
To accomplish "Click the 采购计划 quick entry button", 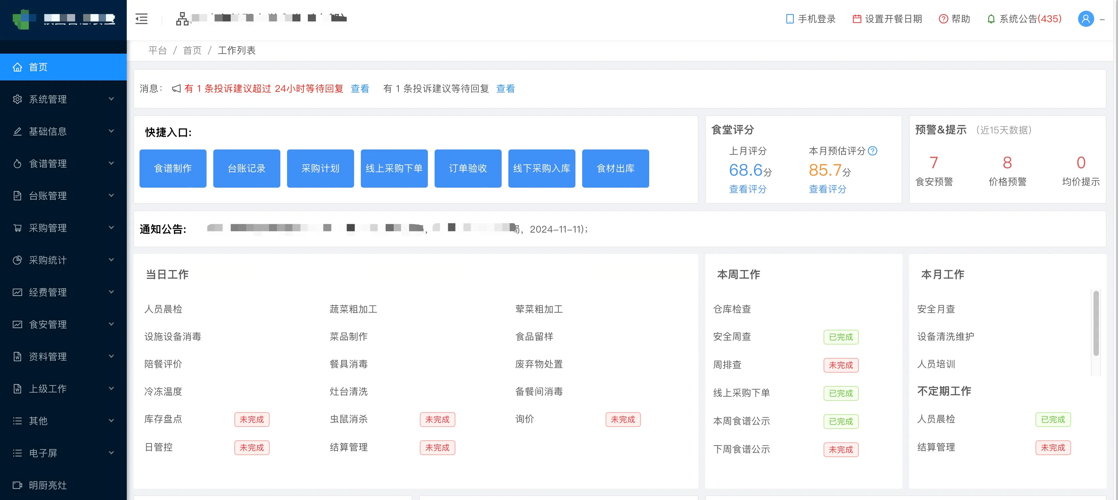I will pos(320,168).
